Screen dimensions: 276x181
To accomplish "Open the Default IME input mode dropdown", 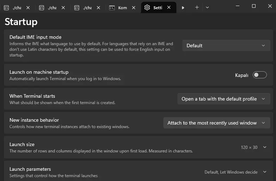I will click(x=226, y=46).
